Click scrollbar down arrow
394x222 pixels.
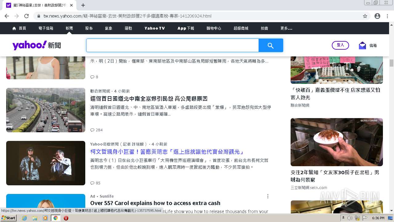pyautogui.click(x=392, y=211)
